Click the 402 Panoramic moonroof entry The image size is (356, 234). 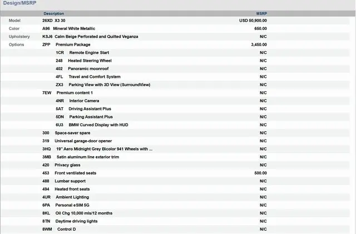[83, 69]
